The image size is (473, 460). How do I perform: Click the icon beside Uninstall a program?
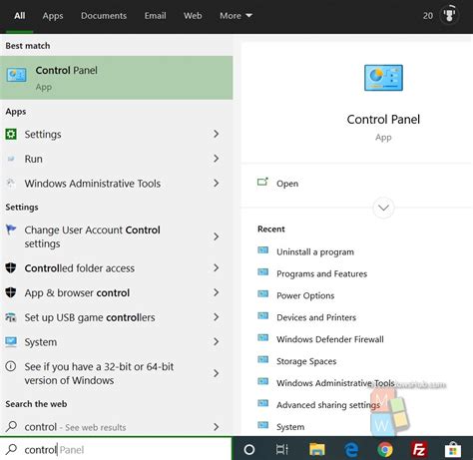pyautogui.click(x=262, y=250)
